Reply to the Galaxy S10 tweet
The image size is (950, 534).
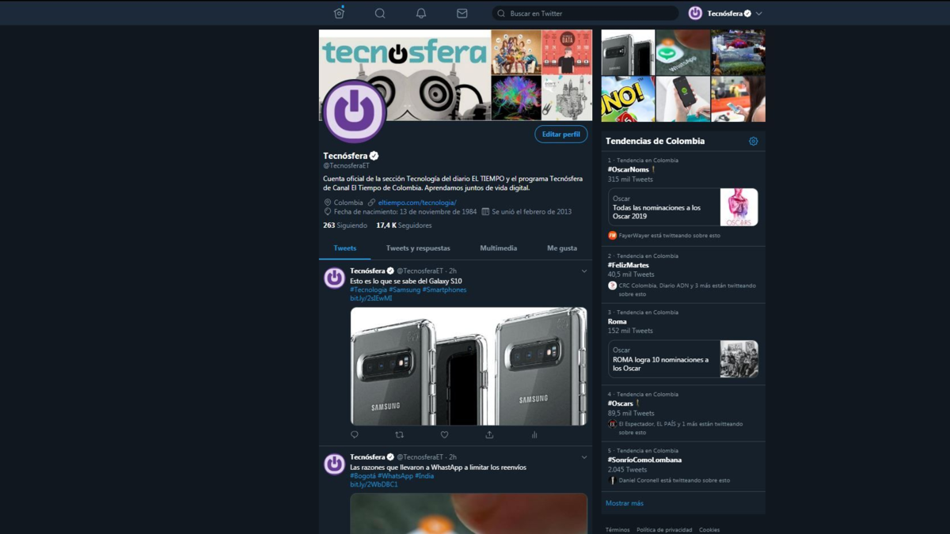pos(355,435)
